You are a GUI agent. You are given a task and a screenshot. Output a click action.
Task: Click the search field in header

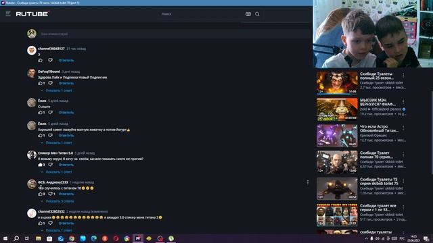(x=202, y=13)
